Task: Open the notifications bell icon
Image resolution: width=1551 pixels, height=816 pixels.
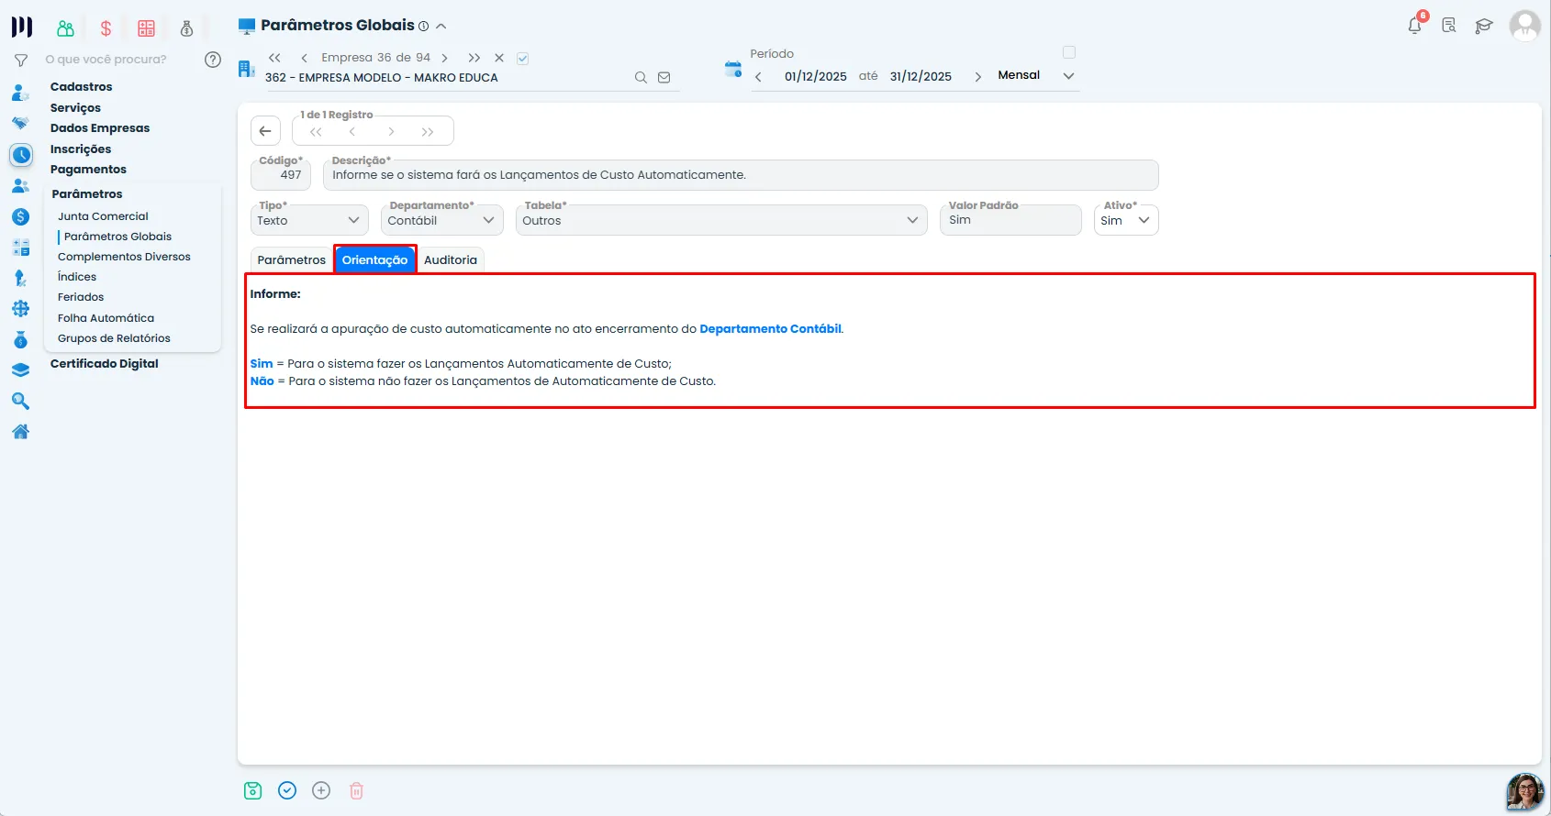Action: pos(1414,26)
